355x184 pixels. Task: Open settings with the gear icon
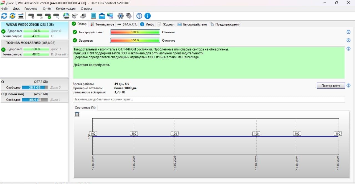coord(120,16)
